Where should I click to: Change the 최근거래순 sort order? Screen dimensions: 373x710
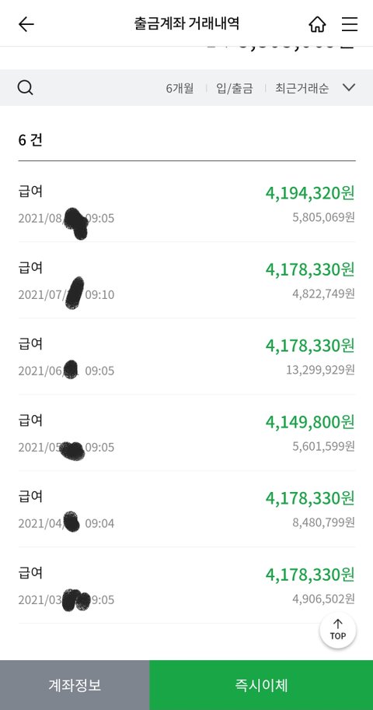[x=302, y=88]
